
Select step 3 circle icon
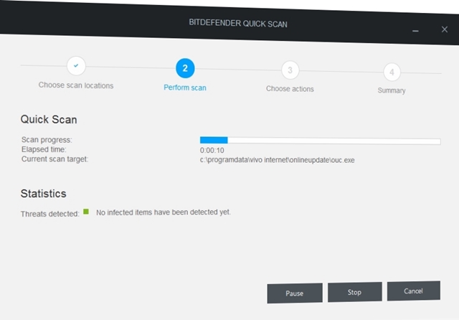coord(290,70)
